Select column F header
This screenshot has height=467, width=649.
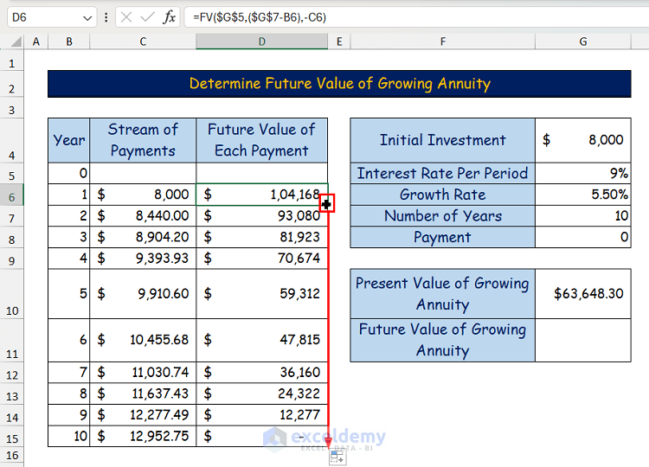point(443,42)
